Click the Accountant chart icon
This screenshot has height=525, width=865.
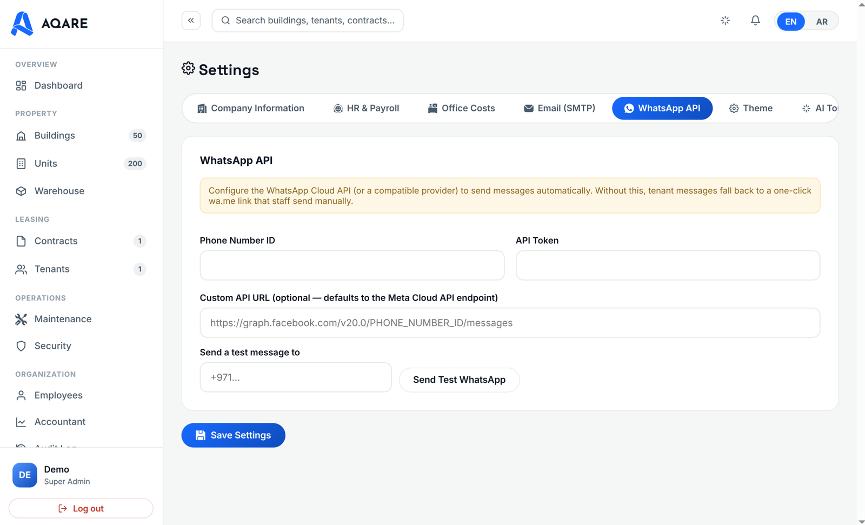[x=21, y=422]
